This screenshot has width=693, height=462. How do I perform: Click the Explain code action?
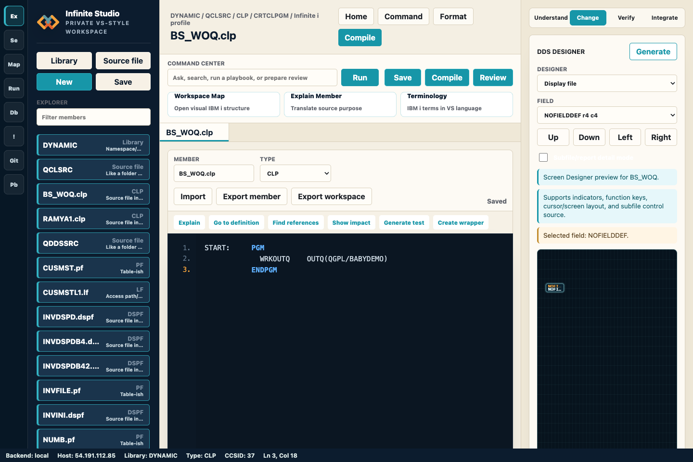pyautogui.click(x=189, y=222)
